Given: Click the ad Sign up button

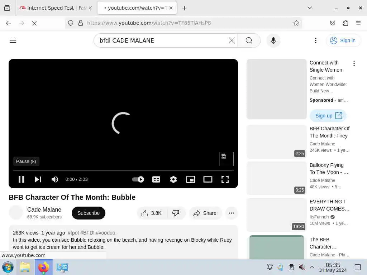Looking at the screenshot, I should (328, 116).
